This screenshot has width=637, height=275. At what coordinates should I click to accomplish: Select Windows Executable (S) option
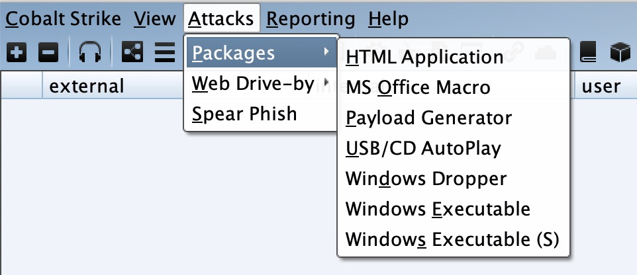[454, 239]
